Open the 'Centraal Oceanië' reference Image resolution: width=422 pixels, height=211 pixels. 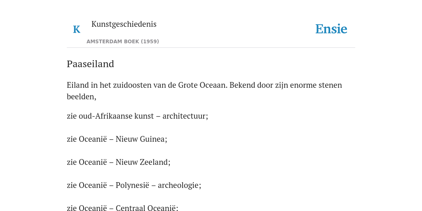(147, 208)
